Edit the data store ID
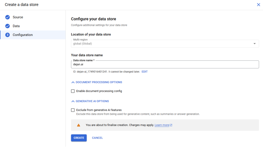The height and width of the screenshot is (152, 263). [x=145, y=72]
